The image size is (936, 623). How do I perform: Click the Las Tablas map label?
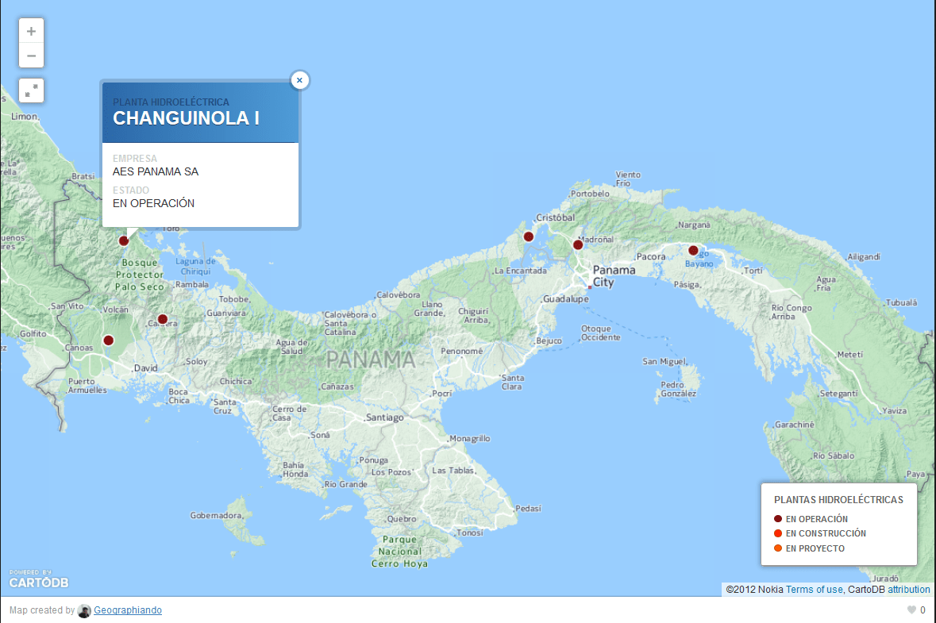pos(453,471)
